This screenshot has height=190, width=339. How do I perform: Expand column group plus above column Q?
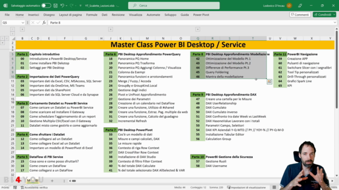(198, 30)
